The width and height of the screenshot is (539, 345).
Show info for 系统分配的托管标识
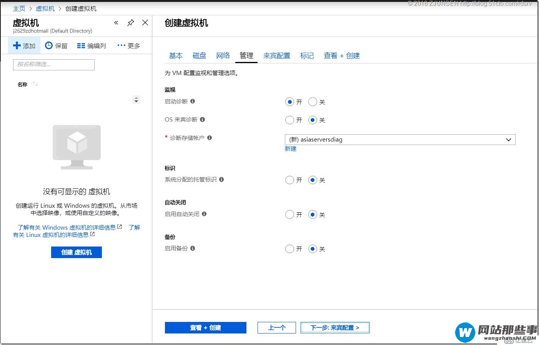(221, 179)
